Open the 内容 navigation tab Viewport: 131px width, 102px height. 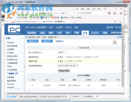[59, 33]
